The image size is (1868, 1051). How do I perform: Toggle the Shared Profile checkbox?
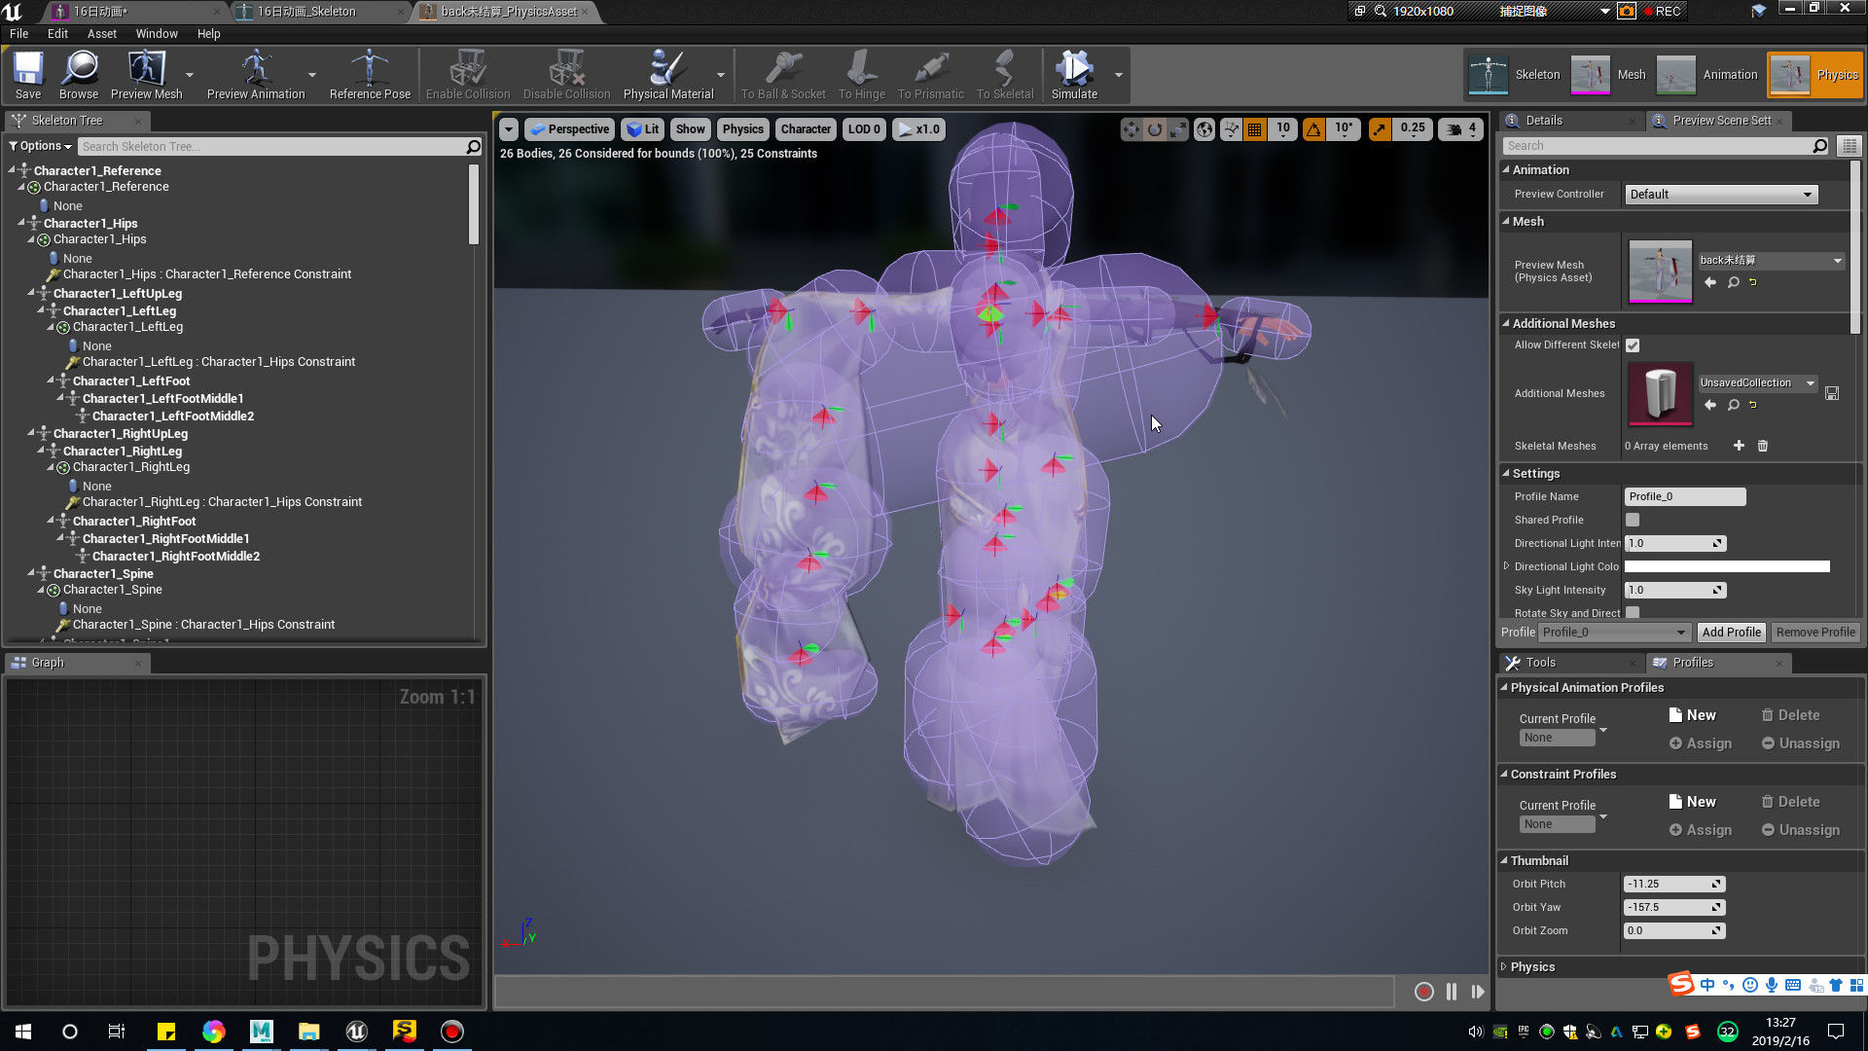pyautogui.click(x=1633, y=520)
